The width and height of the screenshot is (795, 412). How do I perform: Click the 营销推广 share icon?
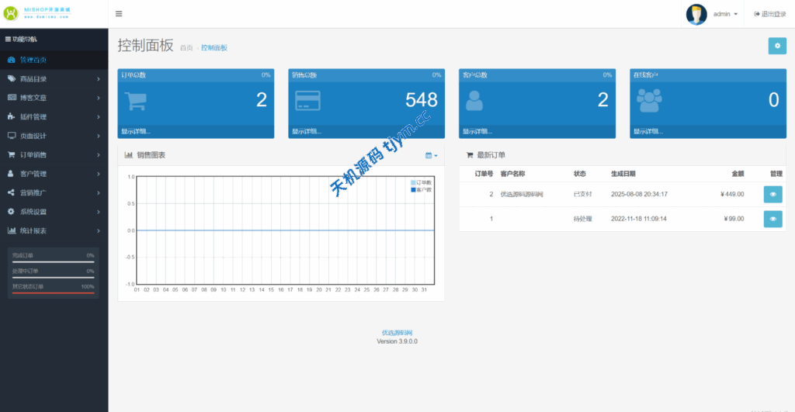[x=11, y=192]
